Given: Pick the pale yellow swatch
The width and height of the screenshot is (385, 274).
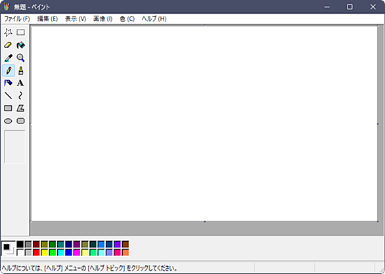Looking at the screenshot, I should (85, 252).
